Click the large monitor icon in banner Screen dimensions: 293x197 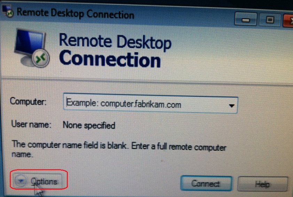tap(32, 48)
